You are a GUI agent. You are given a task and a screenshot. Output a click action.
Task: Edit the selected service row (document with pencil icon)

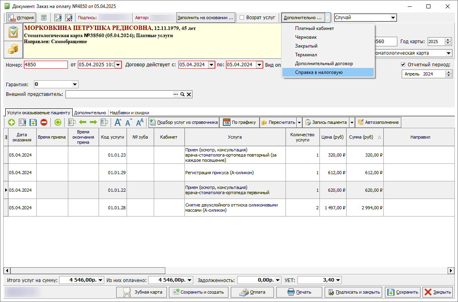tap(22, 122)
